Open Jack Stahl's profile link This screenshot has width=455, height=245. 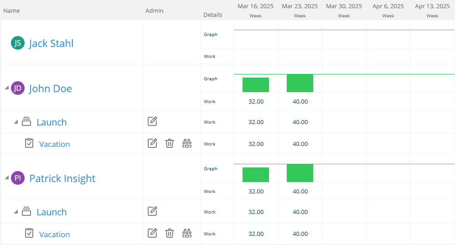(51, 43)
